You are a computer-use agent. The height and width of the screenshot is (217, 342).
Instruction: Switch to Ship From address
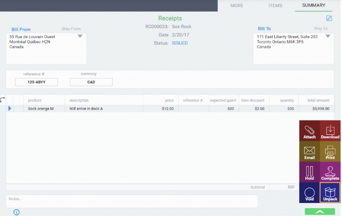pos(71,29)
